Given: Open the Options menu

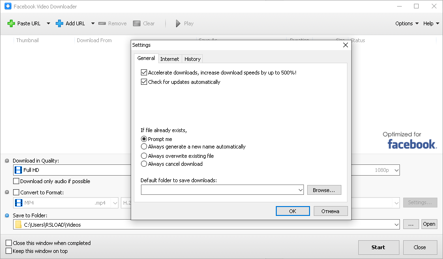Looking at the screenshot, I should tap(406, 23).
